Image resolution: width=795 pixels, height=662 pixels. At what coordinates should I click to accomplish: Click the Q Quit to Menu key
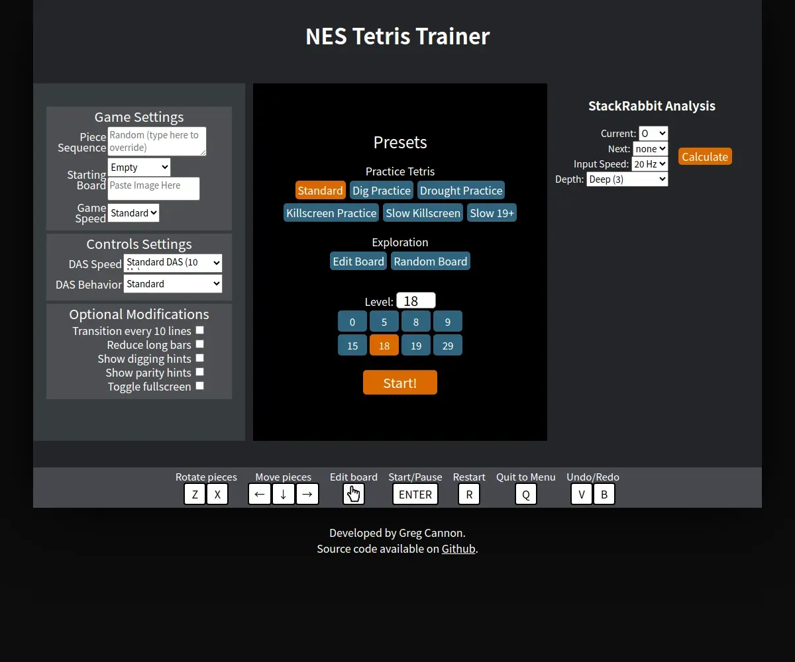(x=526, y=495)
